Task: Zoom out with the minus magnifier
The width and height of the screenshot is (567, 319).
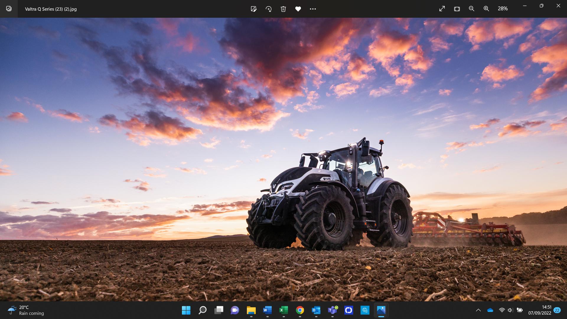Action: (x=472, y=9)
